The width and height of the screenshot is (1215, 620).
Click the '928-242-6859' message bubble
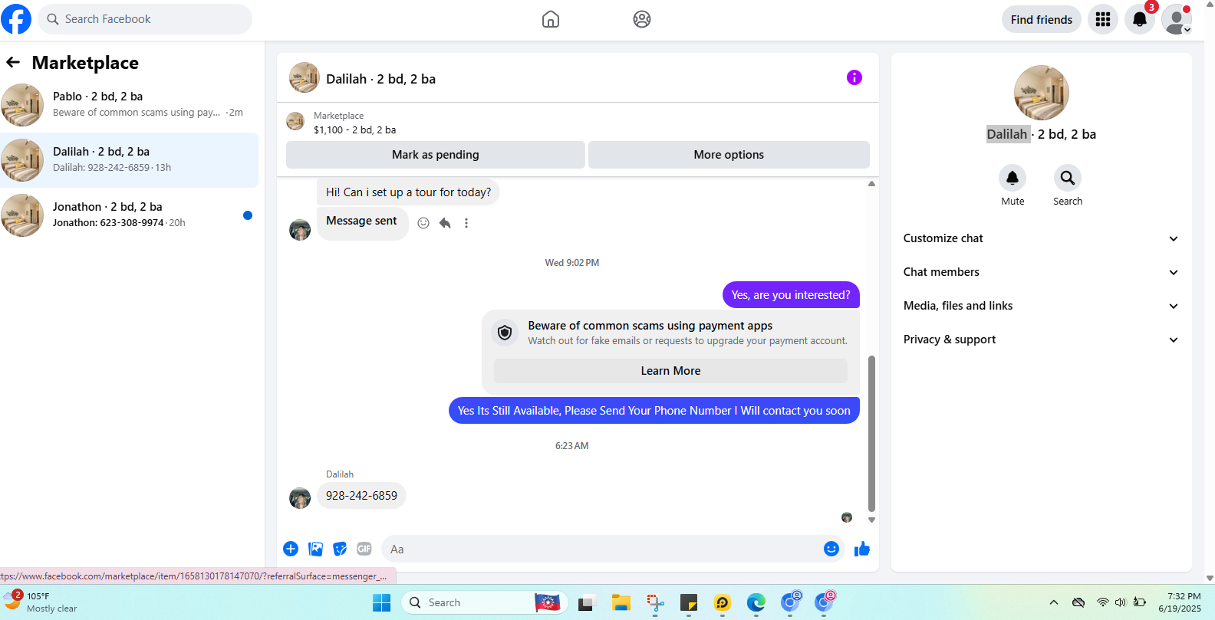pos(361,496)
